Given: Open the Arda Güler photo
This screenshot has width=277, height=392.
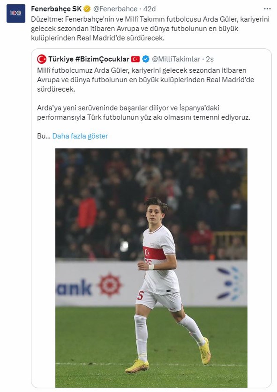Looking at the screenshot, I should 151,268.
